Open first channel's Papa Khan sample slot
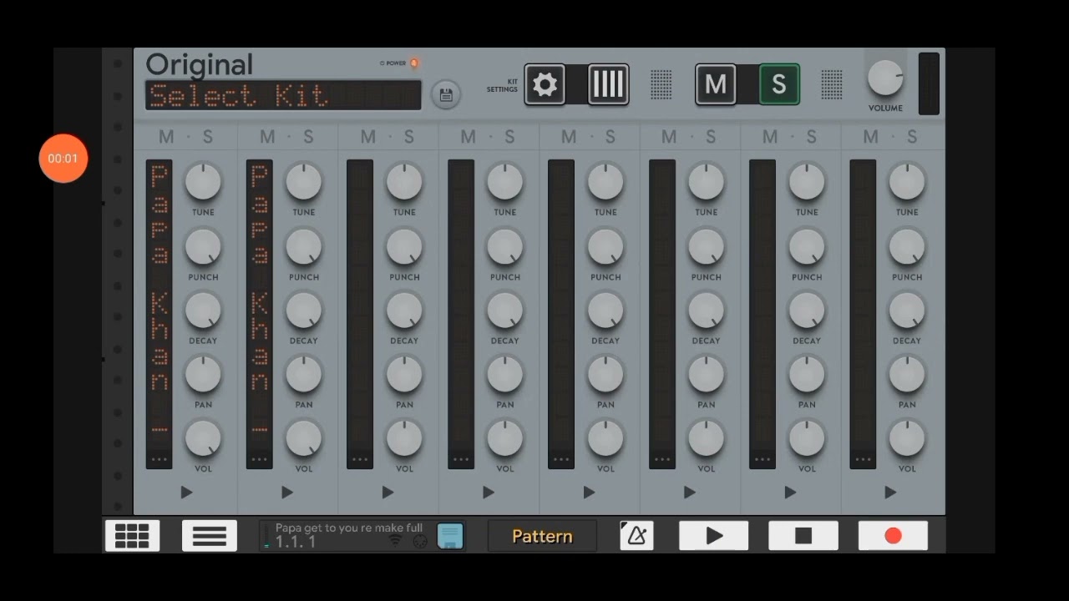 (x=160, y=314)
